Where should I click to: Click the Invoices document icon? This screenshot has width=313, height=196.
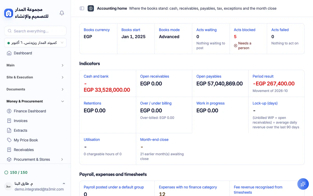point(9,121)
